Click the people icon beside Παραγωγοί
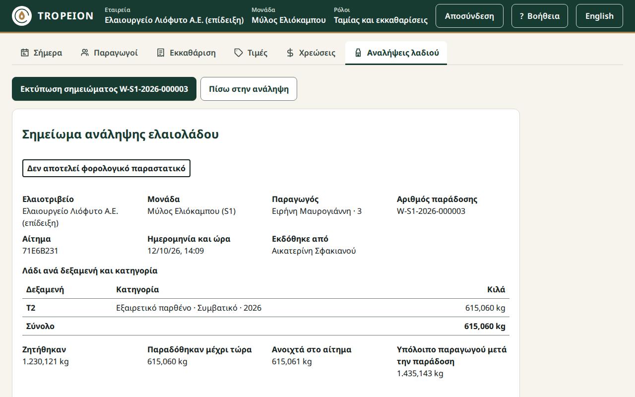Screen dimensions: 635x397 (x=85, y=53)
